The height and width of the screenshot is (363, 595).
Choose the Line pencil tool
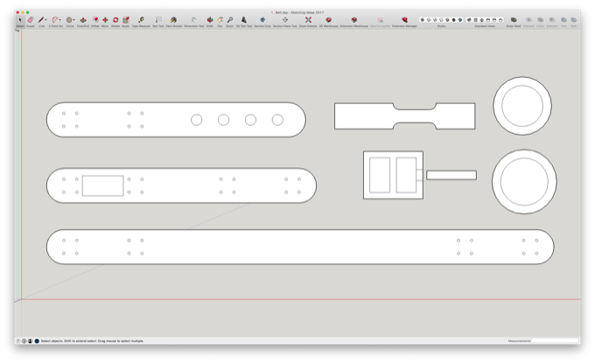[41, 20]
